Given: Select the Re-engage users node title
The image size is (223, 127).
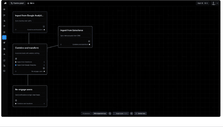Looking at the screenshot, I should [24, 89].
